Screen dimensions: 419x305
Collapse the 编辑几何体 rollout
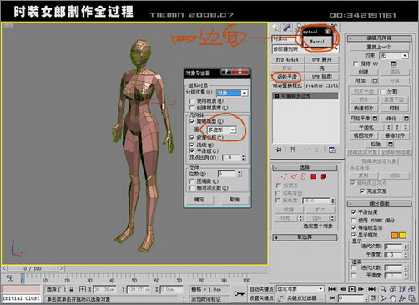tap(380, 38)
